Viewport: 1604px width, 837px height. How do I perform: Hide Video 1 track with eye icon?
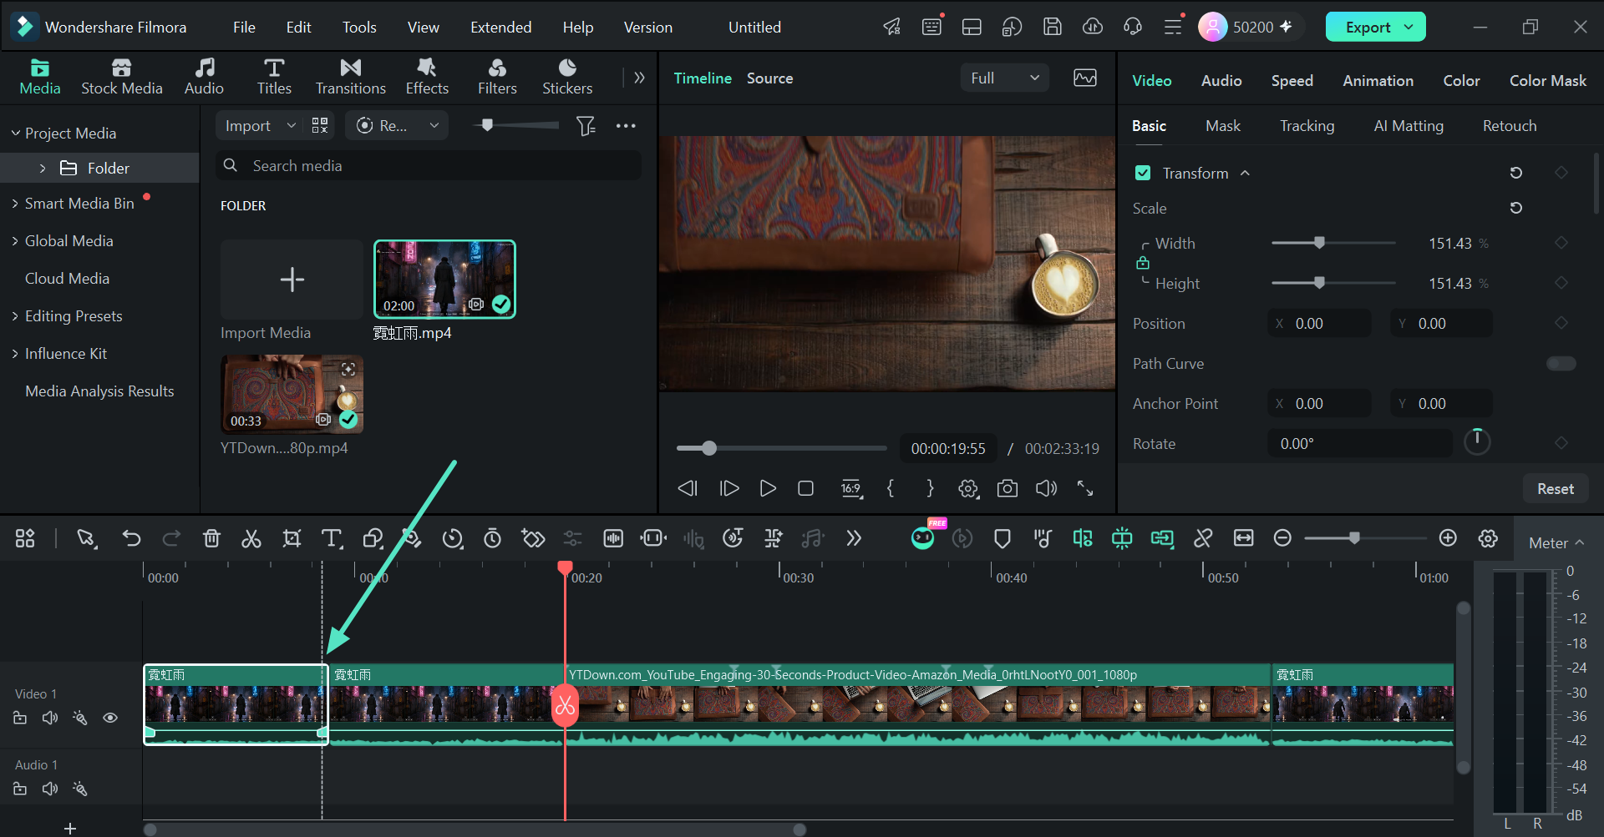pos(110,718)
